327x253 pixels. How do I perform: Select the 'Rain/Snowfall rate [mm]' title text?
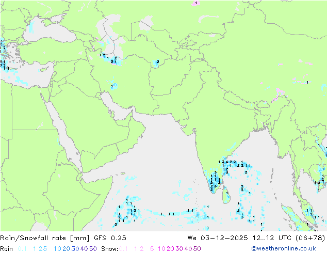pos(45,238)
